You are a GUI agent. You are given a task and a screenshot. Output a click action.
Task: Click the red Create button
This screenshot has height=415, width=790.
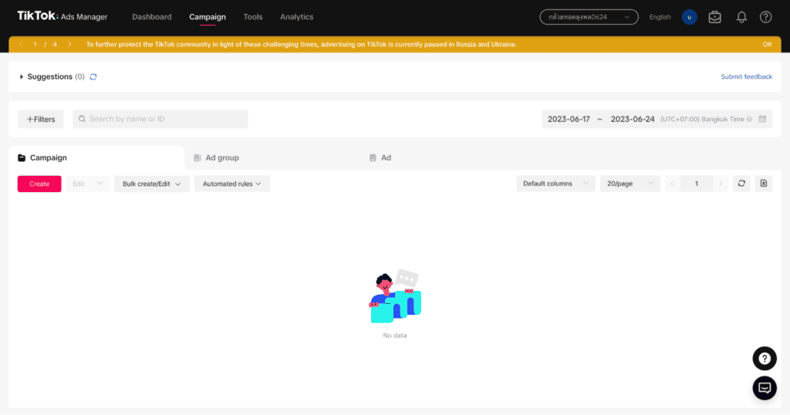tap(39, 184)
